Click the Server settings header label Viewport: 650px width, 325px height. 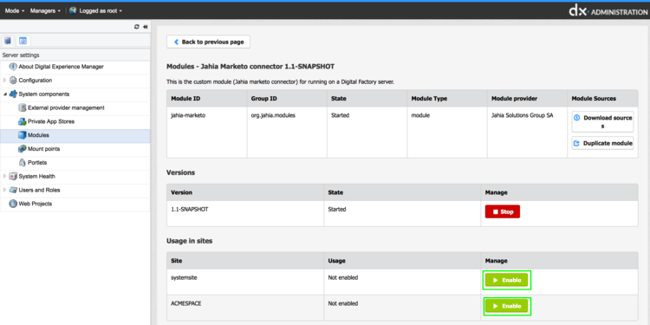pos(21,55)
